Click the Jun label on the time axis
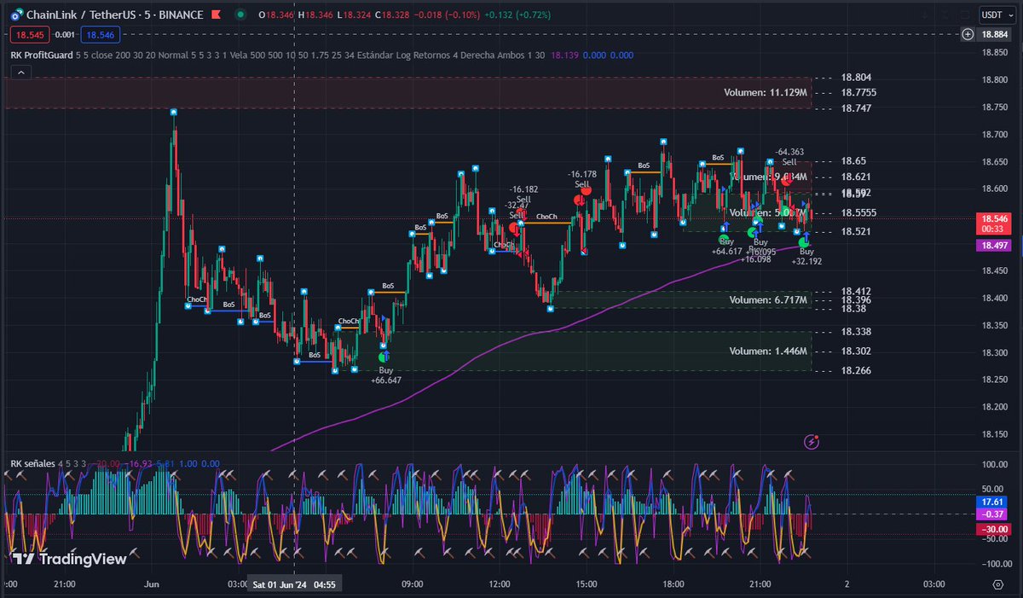This screenshot has width=1023, height=598. [x=152, y=584]
